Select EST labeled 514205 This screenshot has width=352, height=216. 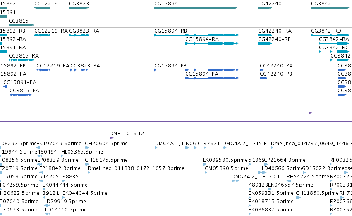click(49, 176)
